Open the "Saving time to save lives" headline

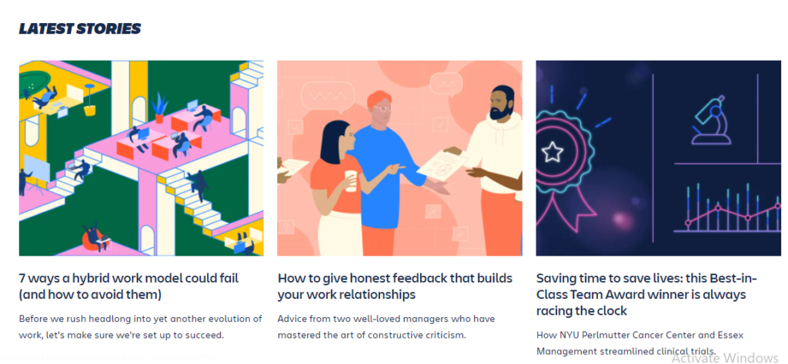click(641, 294)
